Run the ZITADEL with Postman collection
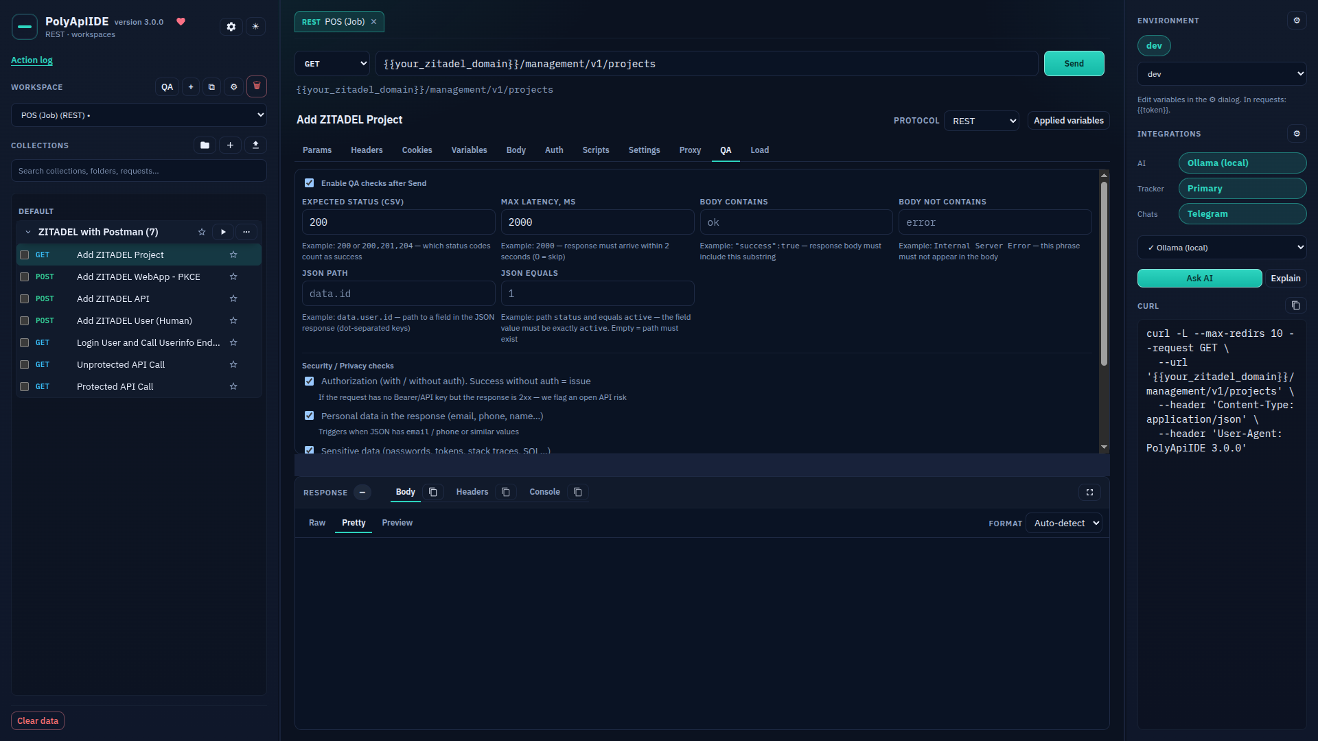Image resolution: width=1318 pixels, height=741 pixels. pyautogui.click(x=223, y=232)
